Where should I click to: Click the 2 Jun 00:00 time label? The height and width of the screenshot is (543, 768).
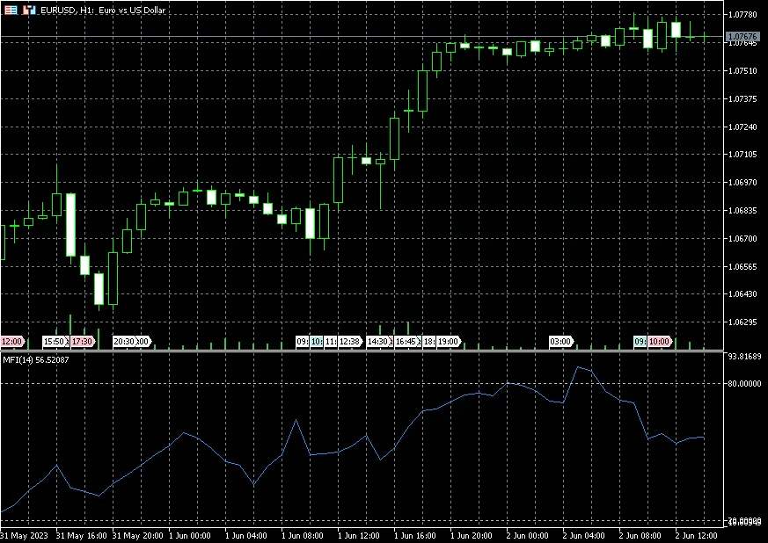[528, 536]
